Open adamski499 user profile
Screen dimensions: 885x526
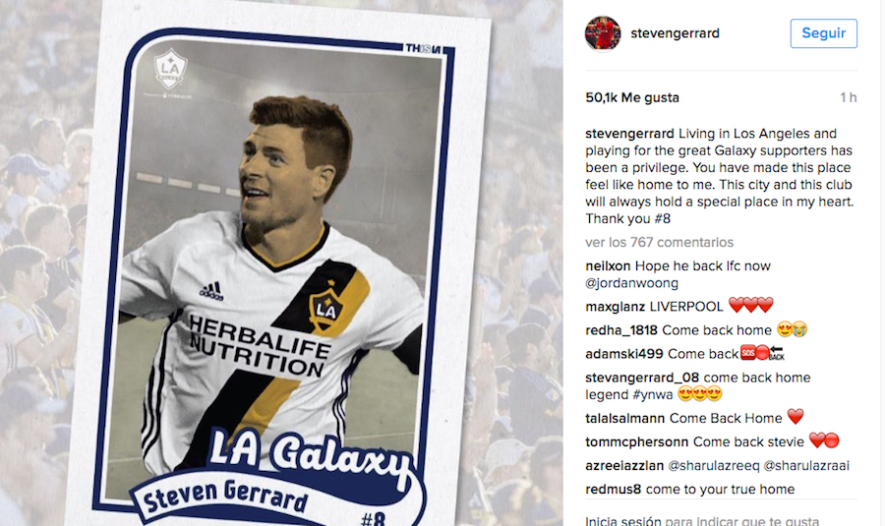[624, 354]
